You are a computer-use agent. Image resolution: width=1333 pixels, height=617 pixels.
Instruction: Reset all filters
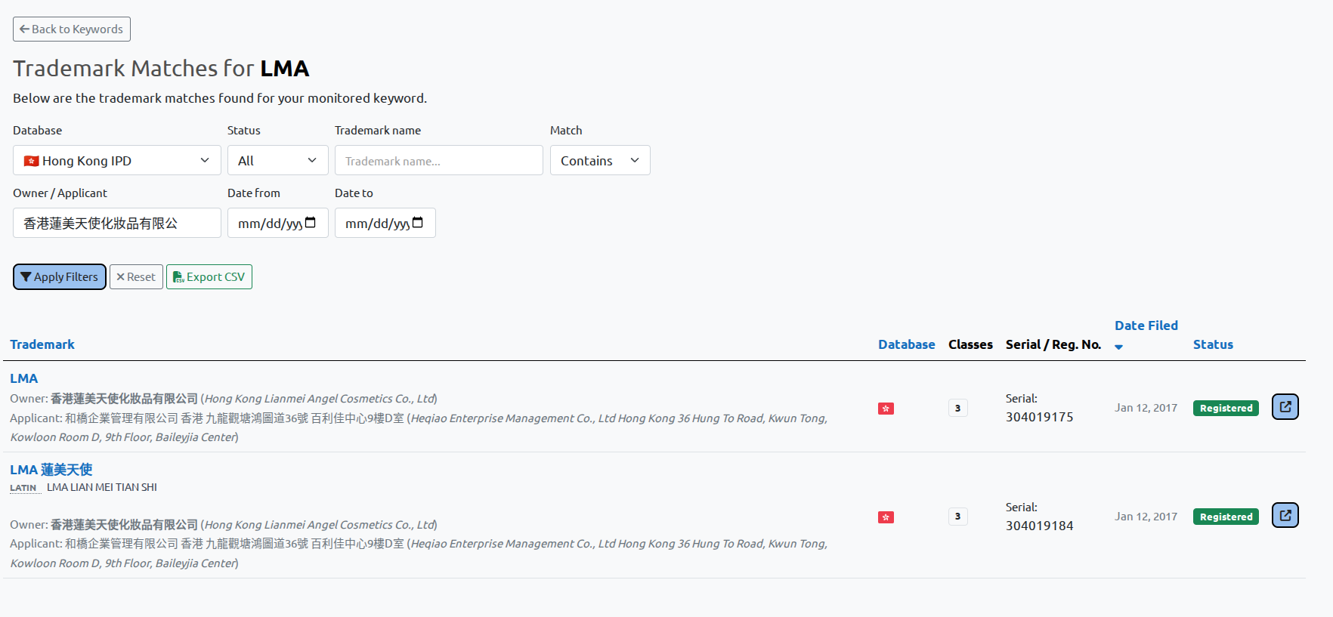[136, 277]
